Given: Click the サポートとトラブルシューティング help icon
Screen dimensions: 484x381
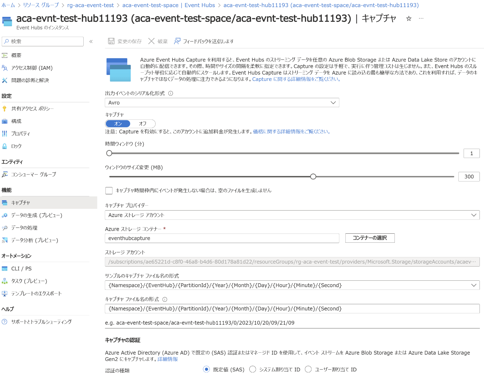Looking at the screenshot, I should (4, 322).
